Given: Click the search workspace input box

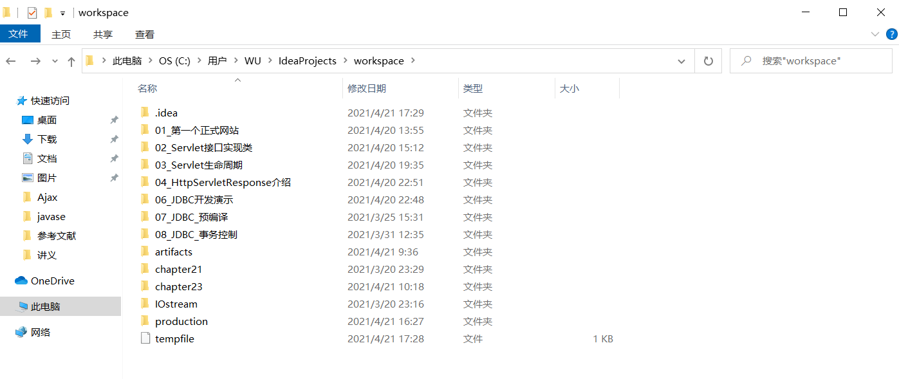Looking at the screenshot, I should click(811, 61).
